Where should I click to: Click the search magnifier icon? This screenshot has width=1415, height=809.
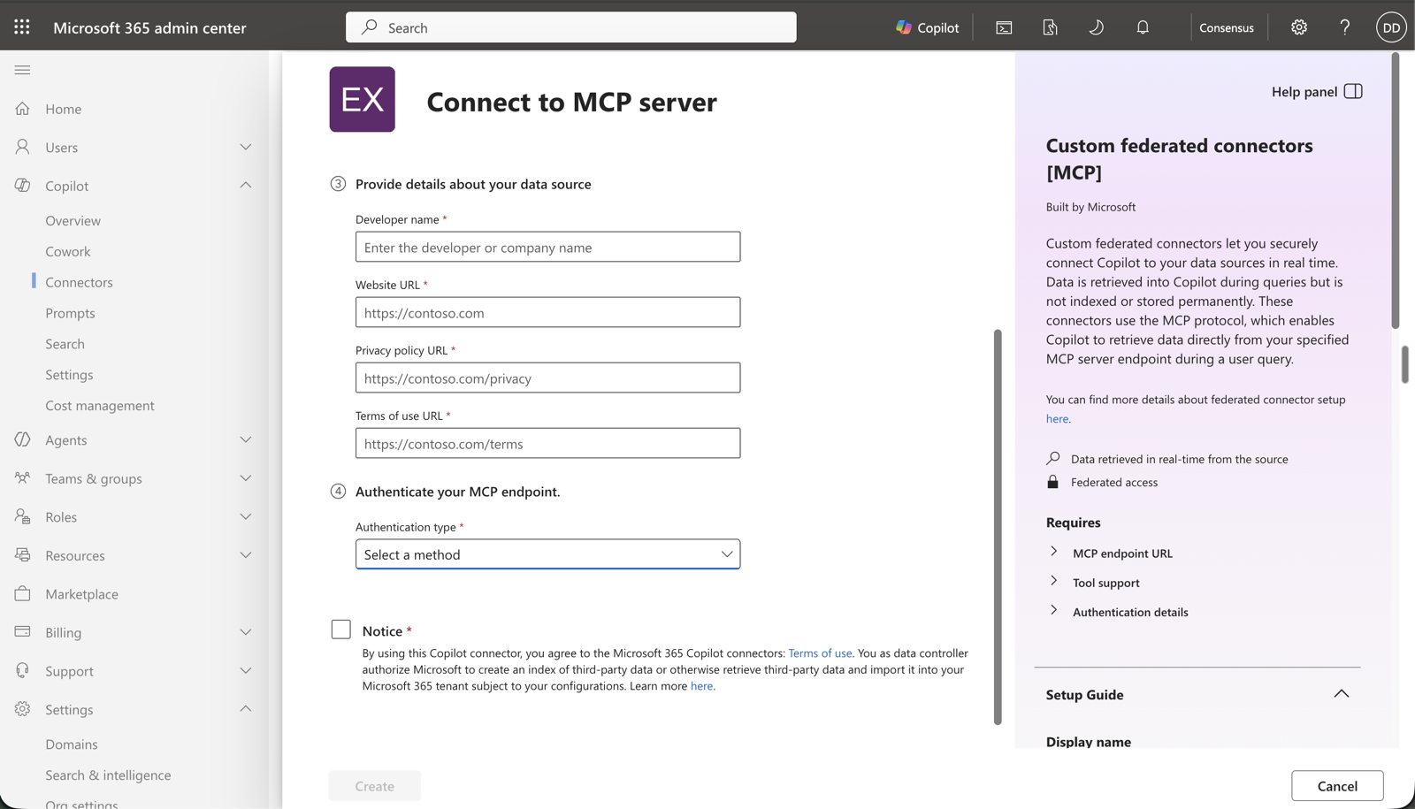(370, 27)
